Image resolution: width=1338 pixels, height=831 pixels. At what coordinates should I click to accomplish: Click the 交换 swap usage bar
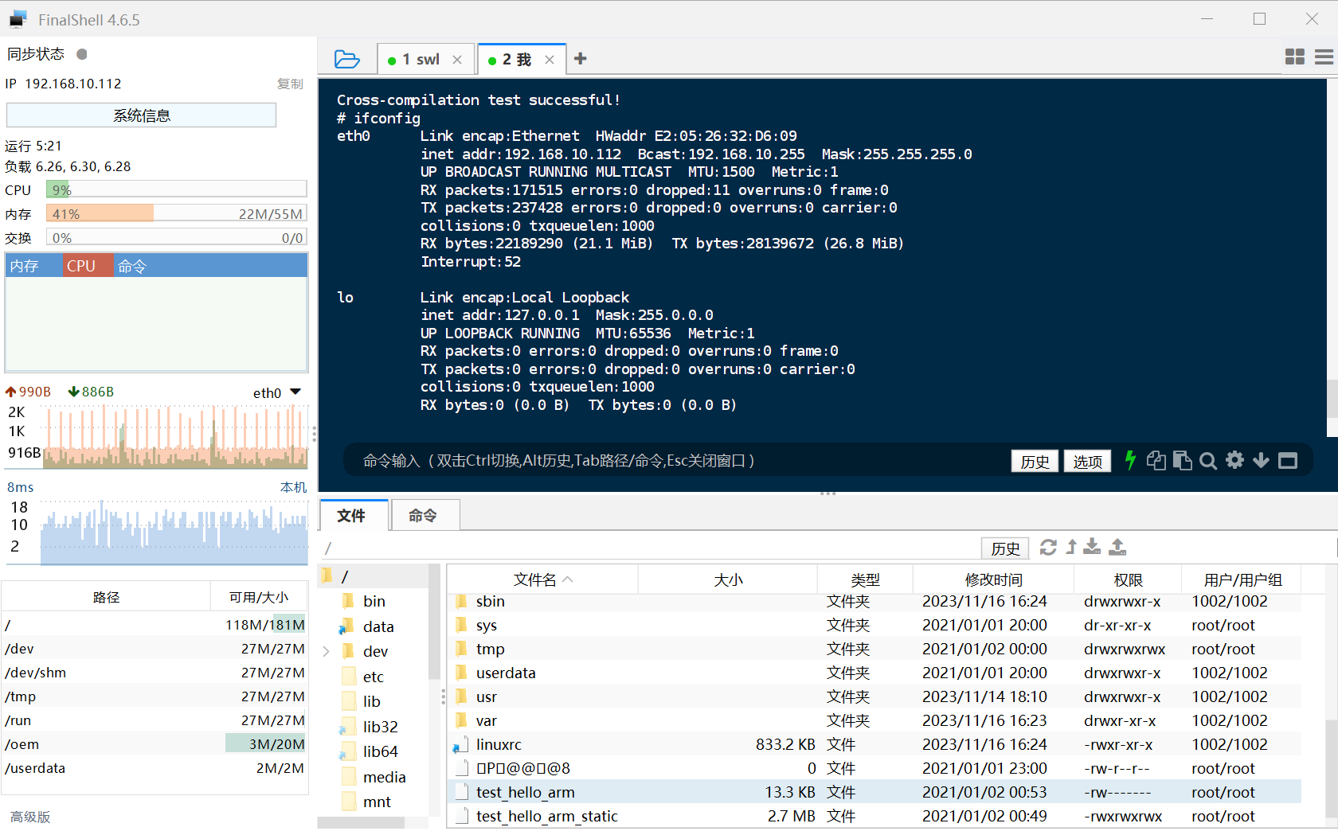(x=176, y=237)
